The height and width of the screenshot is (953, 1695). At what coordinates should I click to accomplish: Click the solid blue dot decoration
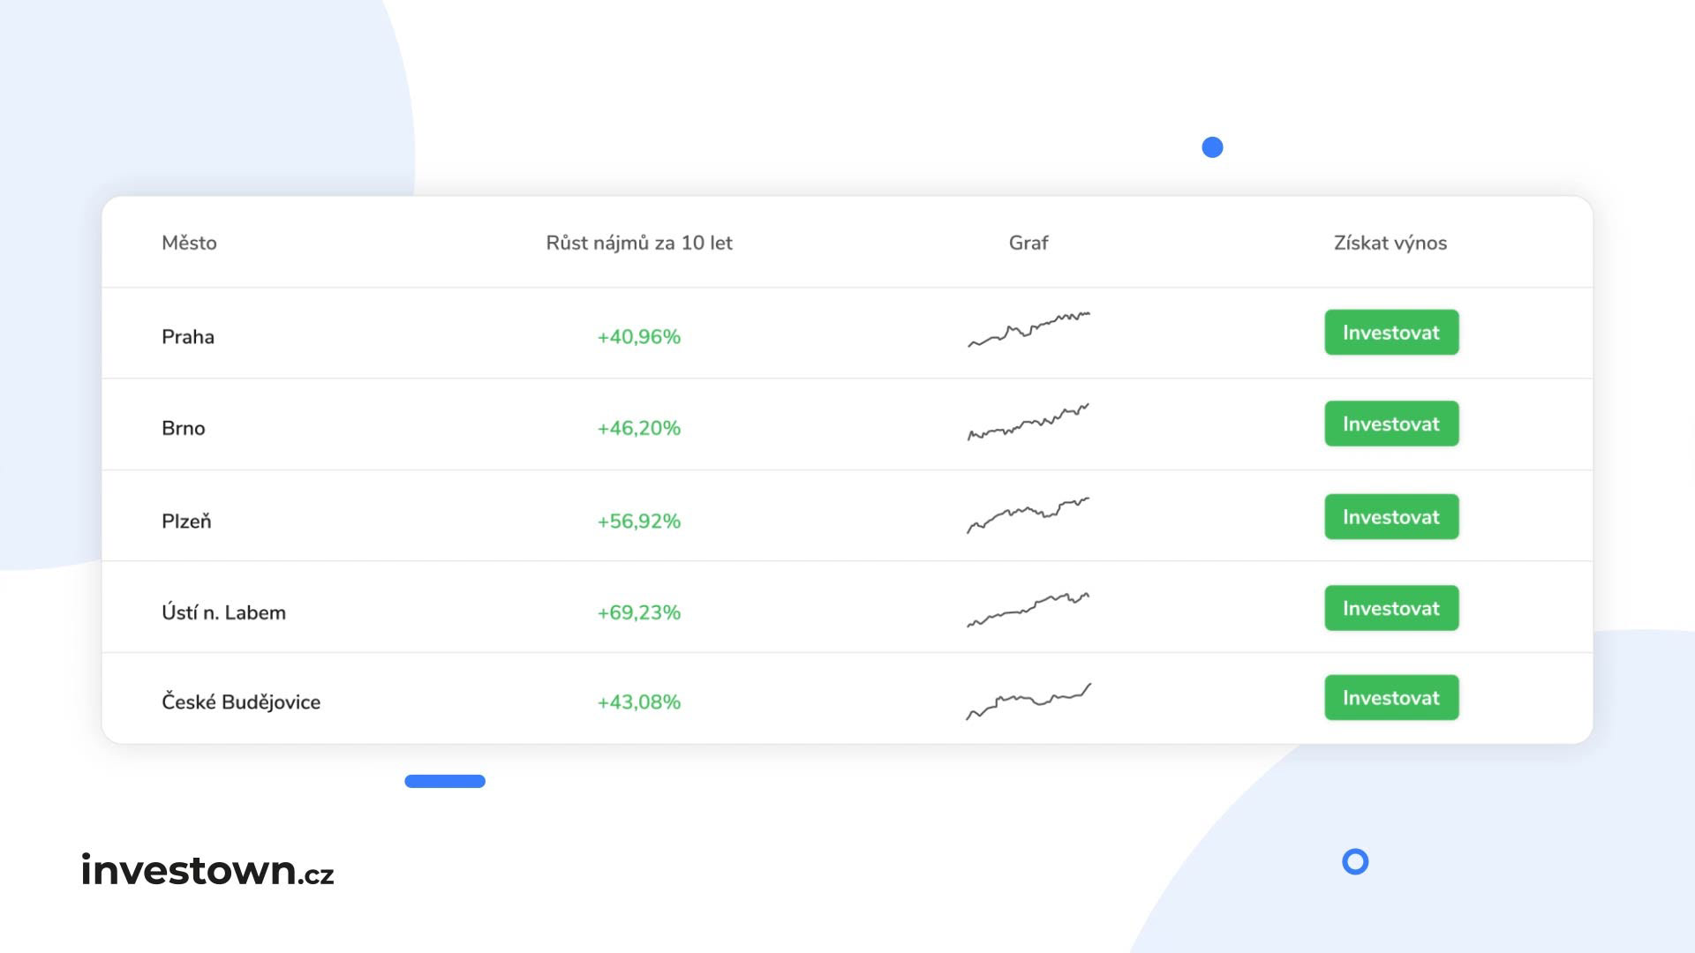[x=1212, y=147]
